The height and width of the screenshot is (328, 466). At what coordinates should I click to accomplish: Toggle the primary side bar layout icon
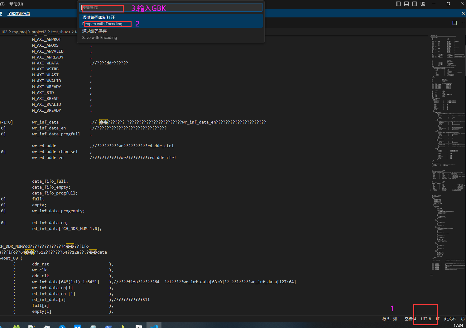pyautogui.click(x=398, y=4)
